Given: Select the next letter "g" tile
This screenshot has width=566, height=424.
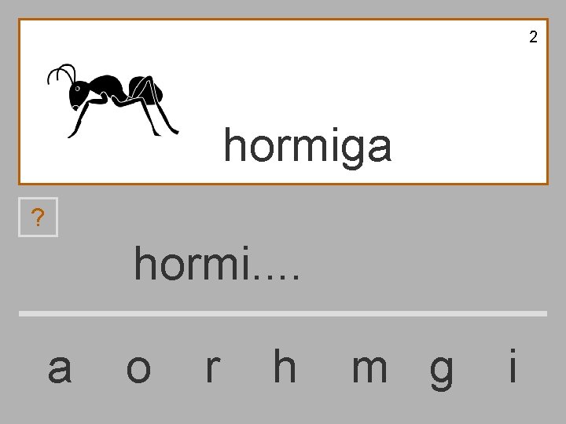Looking at the screenshot, I should [x=442, y=373].
